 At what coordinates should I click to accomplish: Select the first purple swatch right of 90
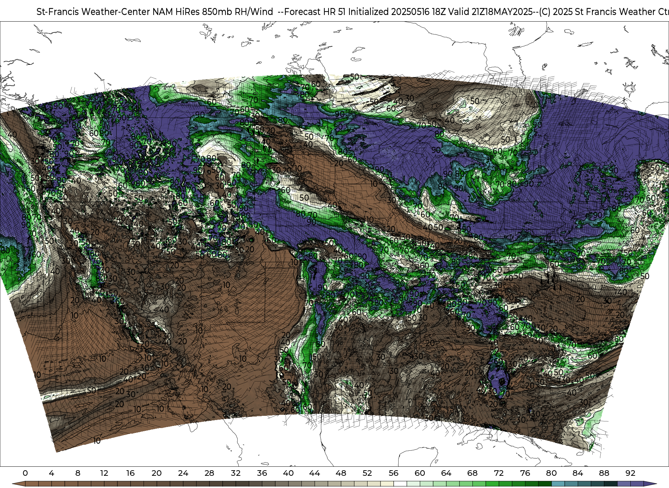click(x=624, y=484)
